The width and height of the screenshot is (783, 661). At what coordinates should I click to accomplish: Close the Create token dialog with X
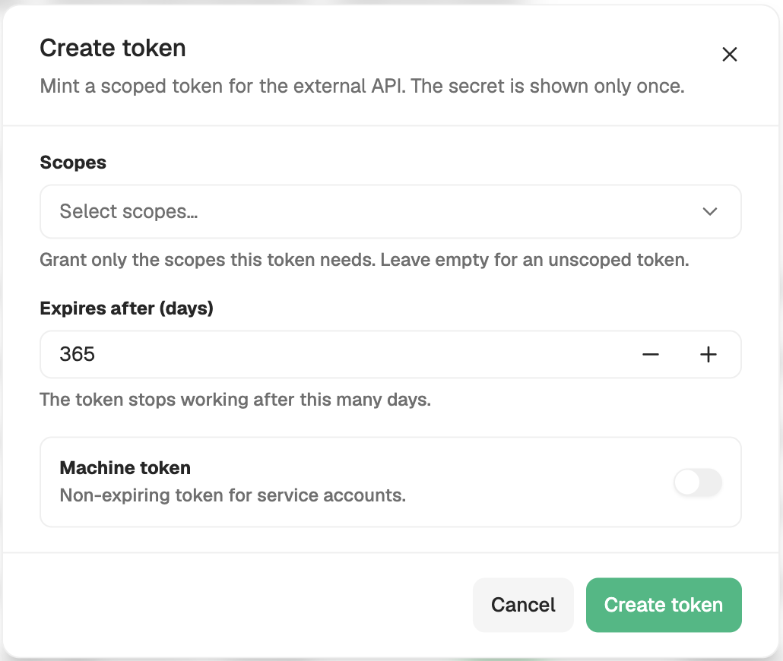point(730,54)
